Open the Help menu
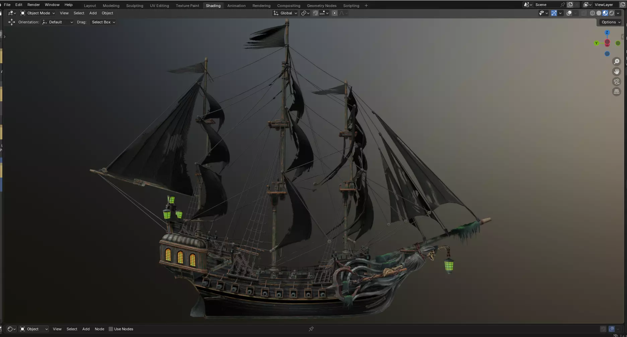This screenshot has width=627, height=337. [x=69, y=5]
